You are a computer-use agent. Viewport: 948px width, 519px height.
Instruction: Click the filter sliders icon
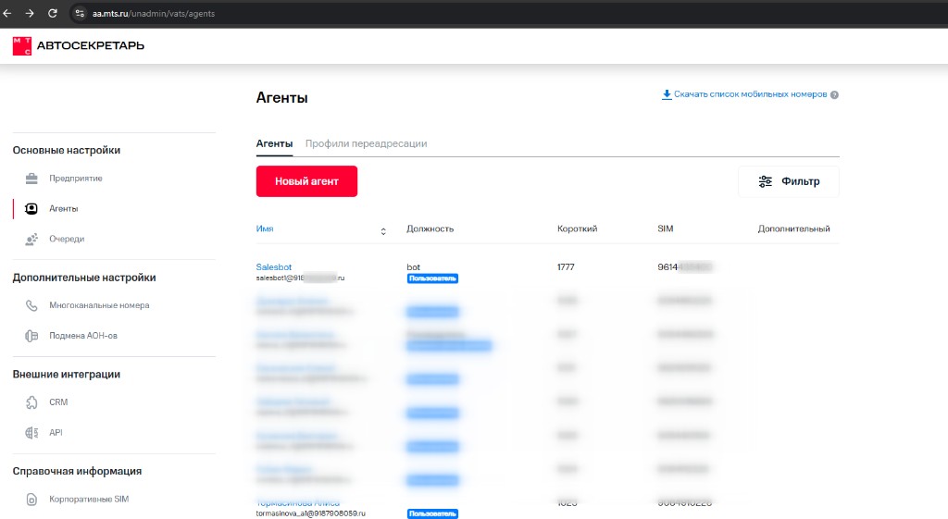pos(766,181)
